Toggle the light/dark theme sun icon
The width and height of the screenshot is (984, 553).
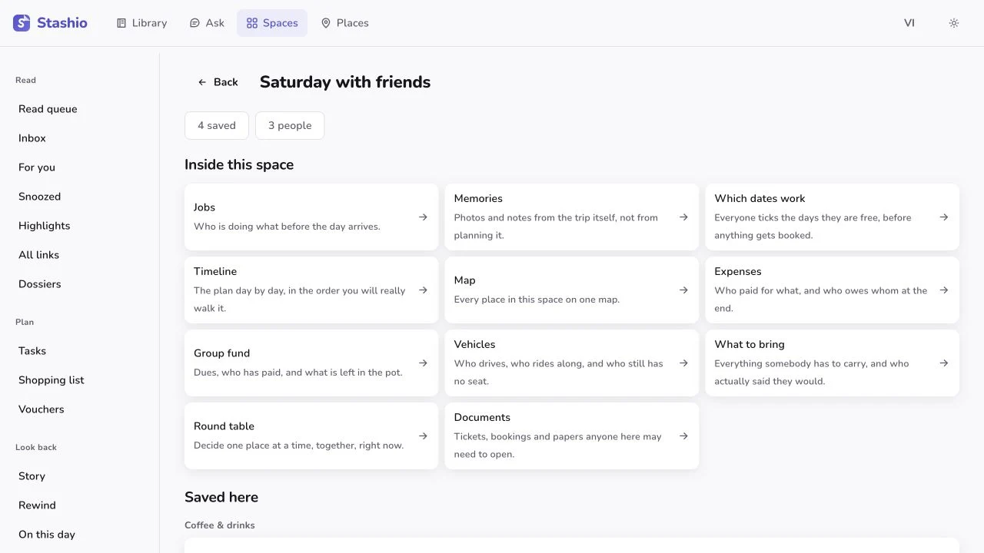(954, 23)
